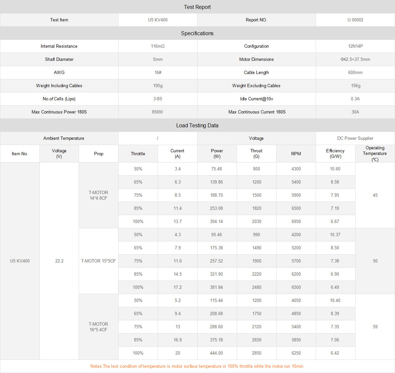Click the shaft diameter value '5mm'
The height and width of the screenshot is (373, 395).
(158, 59)
